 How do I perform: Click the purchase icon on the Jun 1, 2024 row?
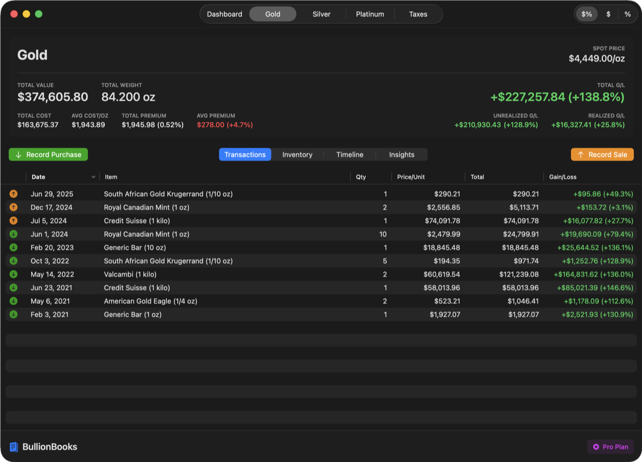[x=13, y=234]
